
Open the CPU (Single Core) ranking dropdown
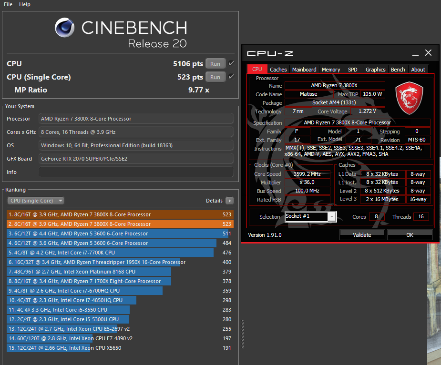point(36,201)
